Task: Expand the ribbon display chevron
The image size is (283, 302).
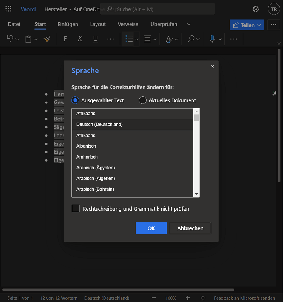Action: tap(279, 43)
